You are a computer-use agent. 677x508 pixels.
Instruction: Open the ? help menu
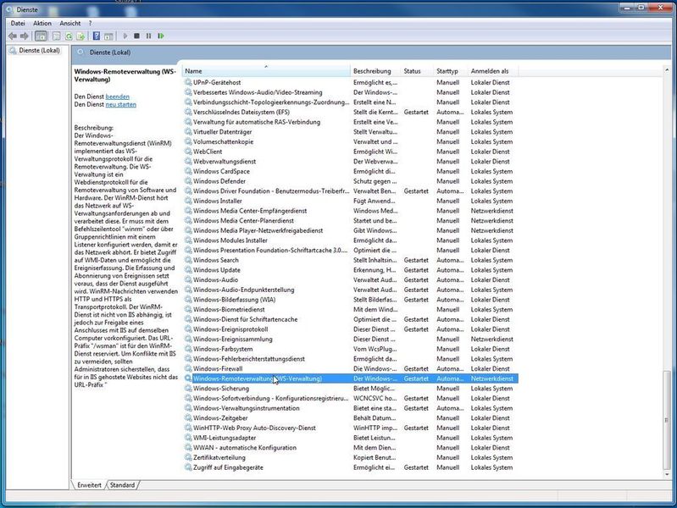tap(90, 24)
